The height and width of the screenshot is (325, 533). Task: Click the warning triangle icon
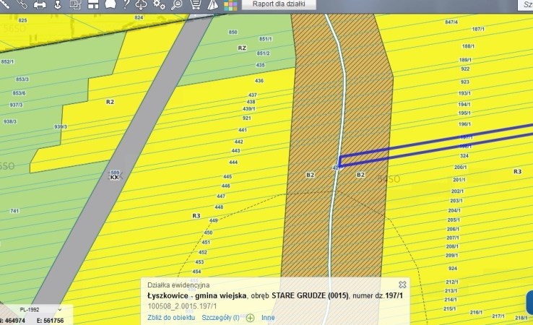click(x=213, y=4)
